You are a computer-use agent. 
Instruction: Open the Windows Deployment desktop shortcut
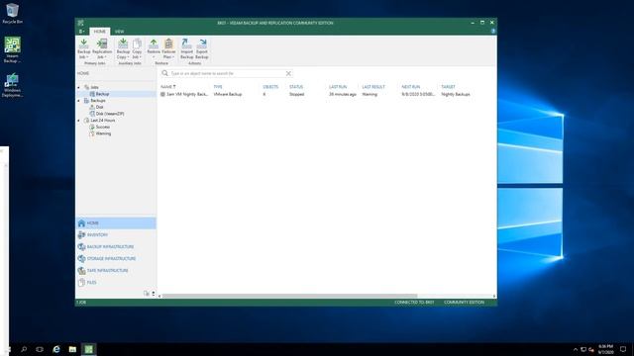click(12, 85)
